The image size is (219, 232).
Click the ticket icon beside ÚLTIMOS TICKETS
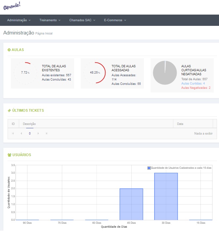[9, 110]
